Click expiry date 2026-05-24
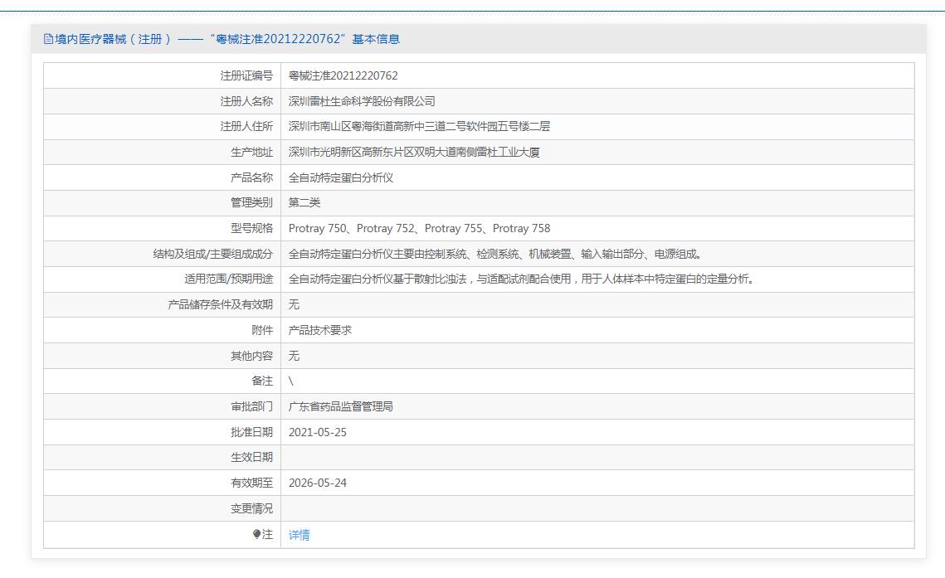Screen dimensions: 945x578 click(318, 483)
